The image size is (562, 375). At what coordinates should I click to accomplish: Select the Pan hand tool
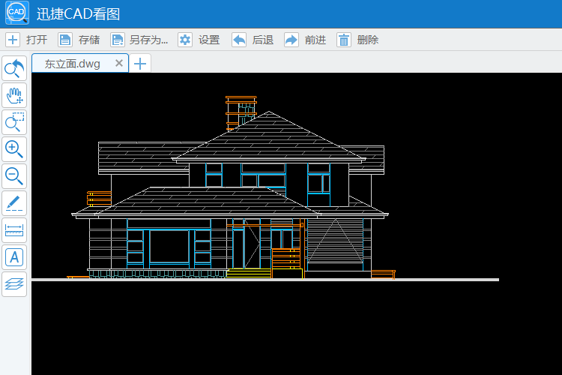click(14, 95)
